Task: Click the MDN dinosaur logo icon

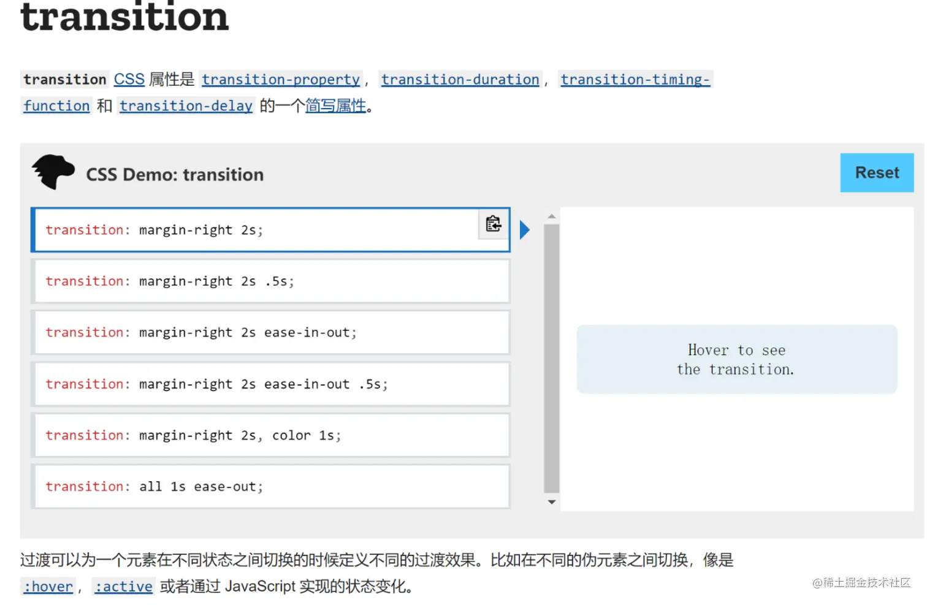Action: tap(53, 172)
